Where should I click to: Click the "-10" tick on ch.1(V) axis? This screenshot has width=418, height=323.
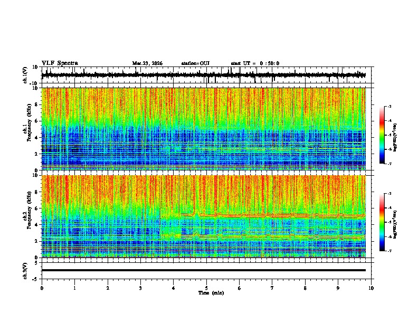(34, 83)
